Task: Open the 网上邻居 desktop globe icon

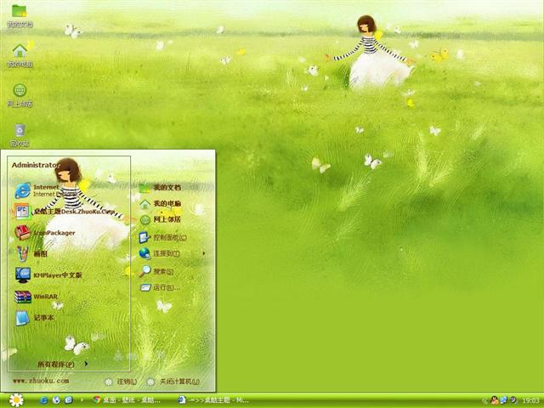Action: pos(20,95)
